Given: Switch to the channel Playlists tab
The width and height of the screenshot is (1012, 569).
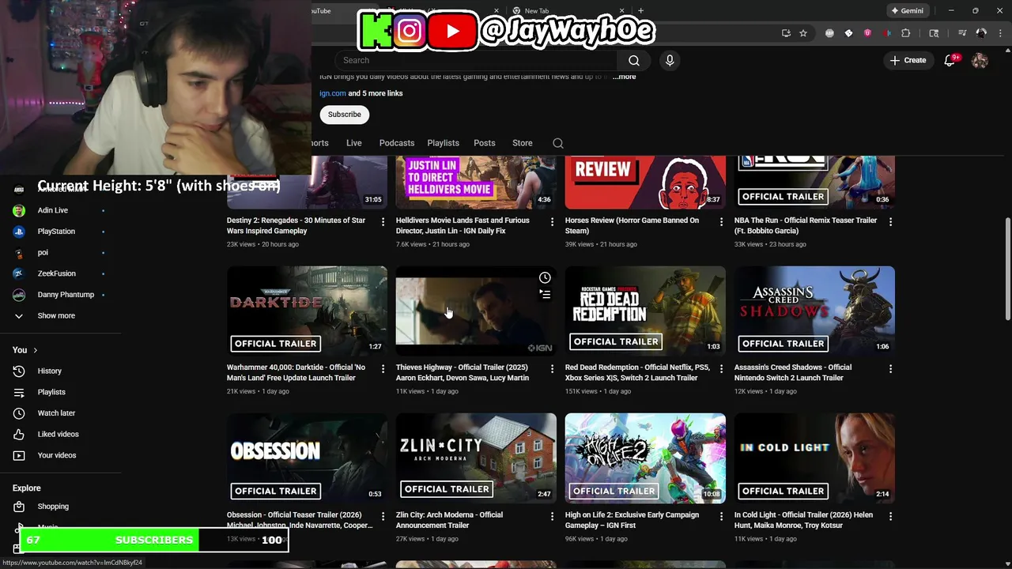Looking at the screenshot, I should 443,143.
